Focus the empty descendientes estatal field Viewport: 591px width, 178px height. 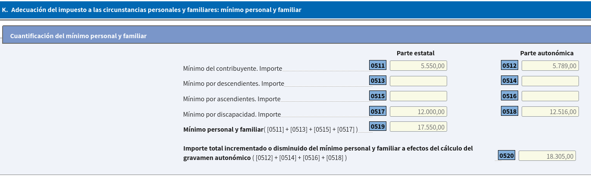coord(418,81)
